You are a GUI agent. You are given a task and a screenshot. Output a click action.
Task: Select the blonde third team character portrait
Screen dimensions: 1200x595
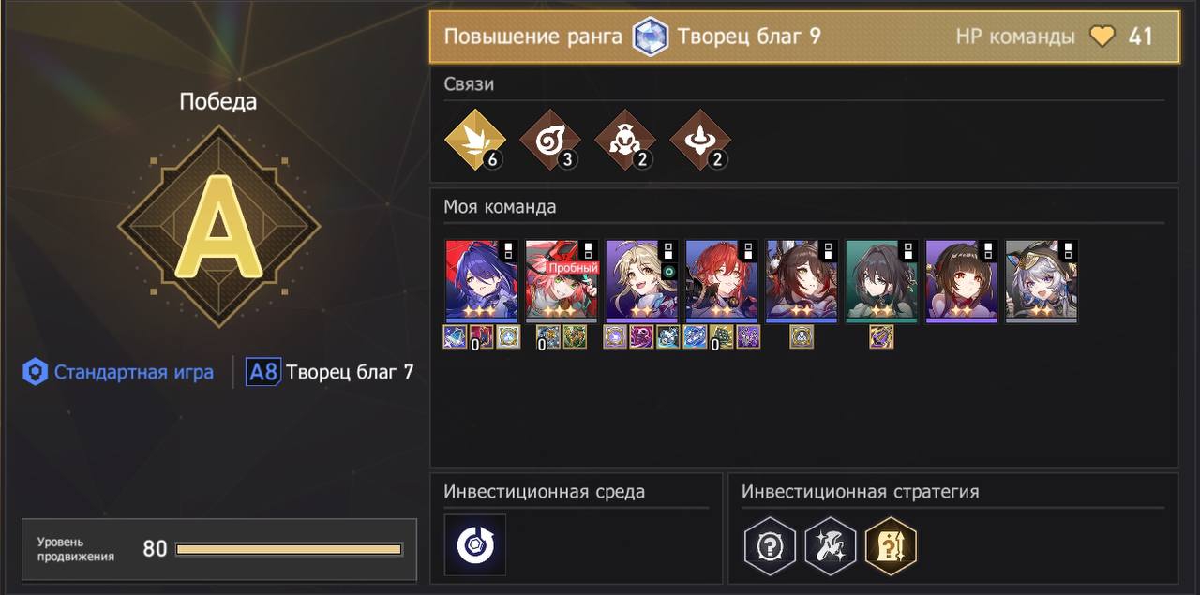[641, 281]
